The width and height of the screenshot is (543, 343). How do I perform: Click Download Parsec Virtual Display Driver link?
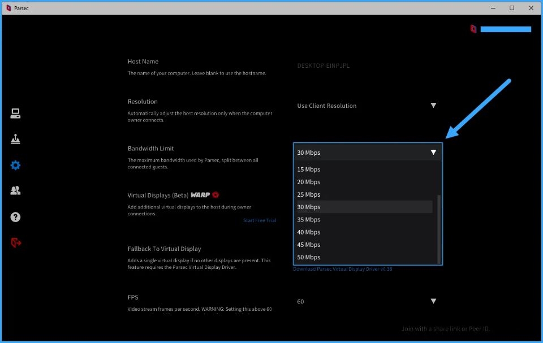pos(342,269)
